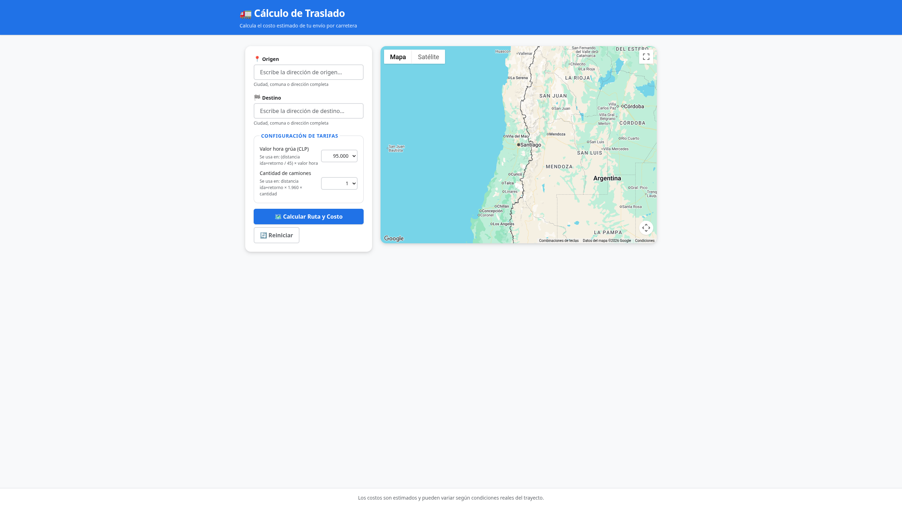Image resolution: width=902 pixels, height=507 pixels.
Task: Switch map to Satélite view
Action: click(x=428, y=57)
